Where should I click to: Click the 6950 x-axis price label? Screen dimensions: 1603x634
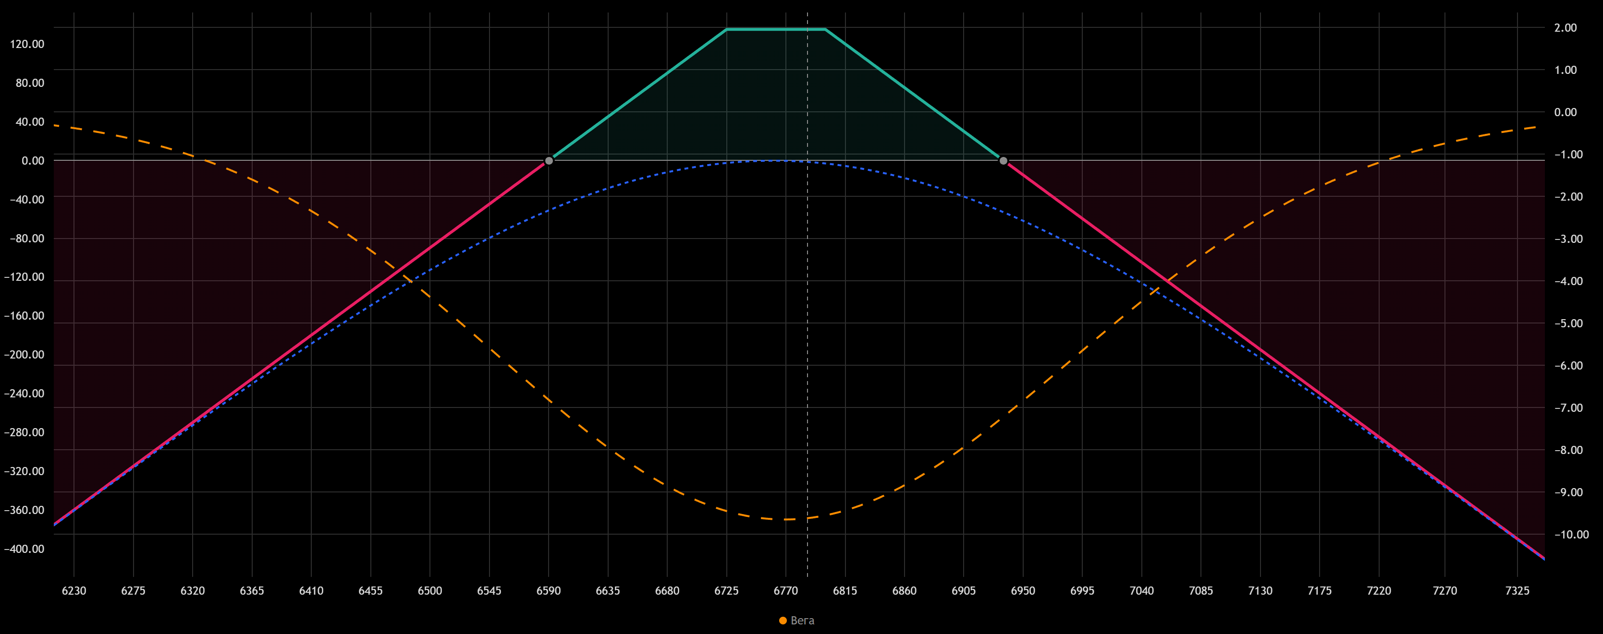[x=1023, y=590]
